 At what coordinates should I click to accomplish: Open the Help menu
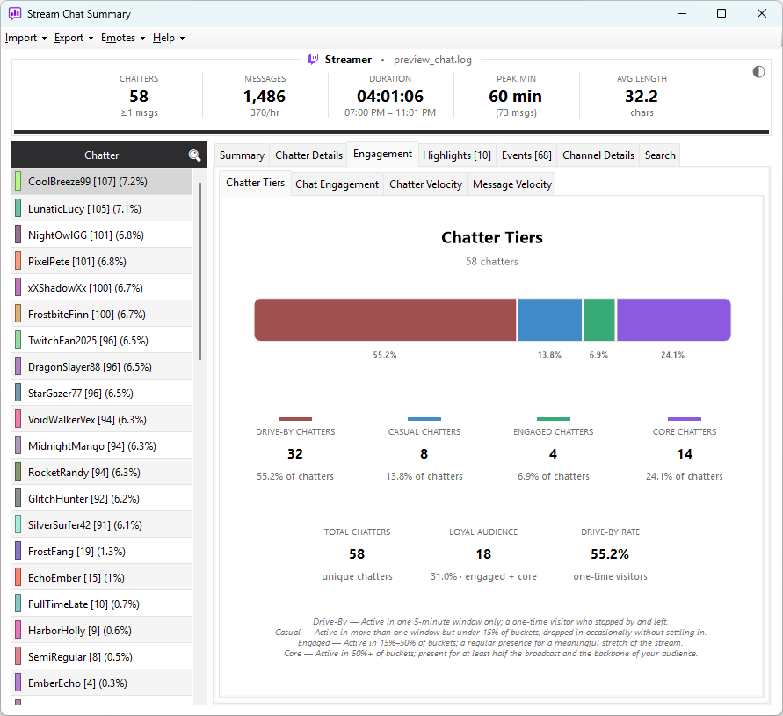coord(168,38)
